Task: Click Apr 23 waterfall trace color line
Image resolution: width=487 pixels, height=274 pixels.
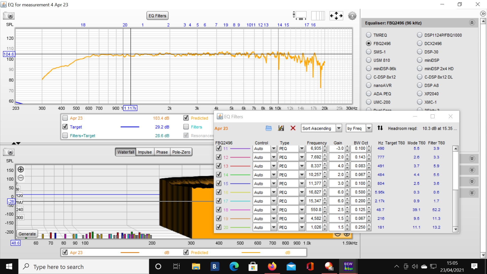Action: [x=130, y=253]
